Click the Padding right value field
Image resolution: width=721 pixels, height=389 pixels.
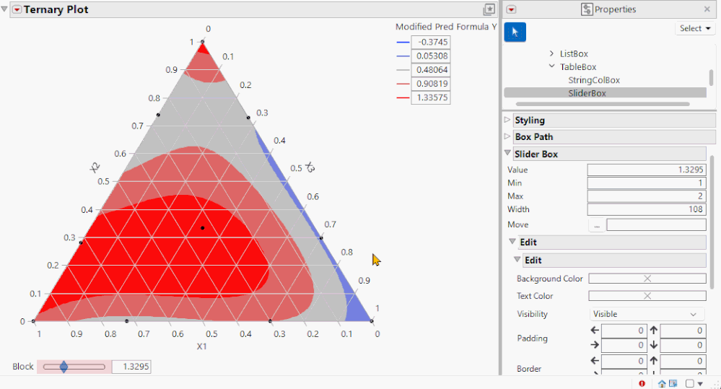[624, 345]
